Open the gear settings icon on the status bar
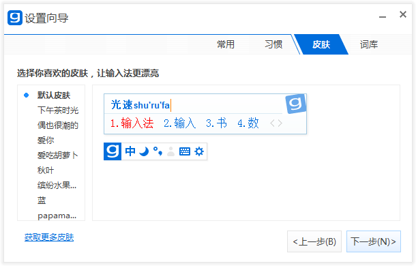The width and height of the screenshot is (416, 266). pyautogui.click(x=199, y=151)
